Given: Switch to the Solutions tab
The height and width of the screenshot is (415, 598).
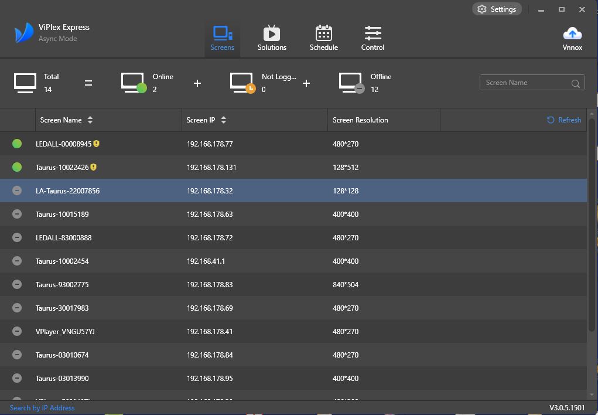Looking at the screenshot, I should click(272, 38).
